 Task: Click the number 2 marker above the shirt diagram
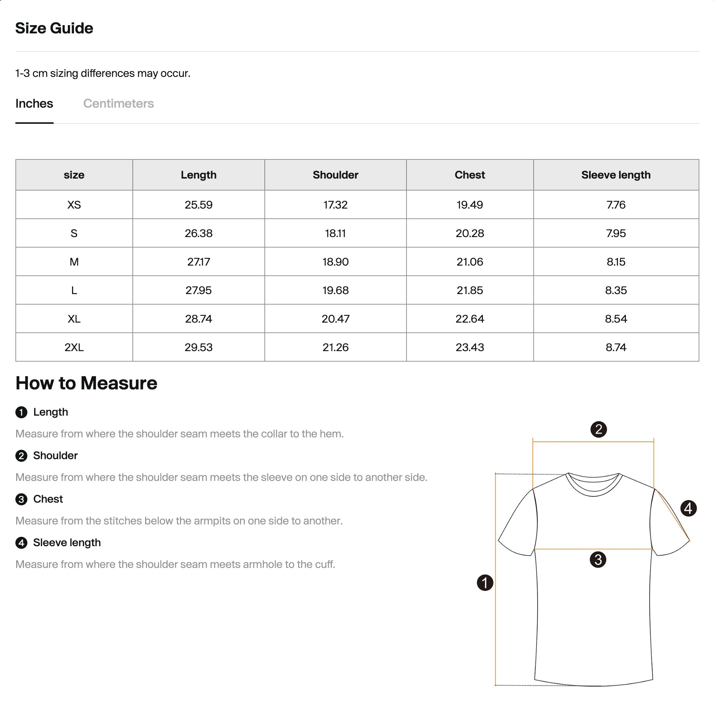pyautogui.click(x=598, y=429)
